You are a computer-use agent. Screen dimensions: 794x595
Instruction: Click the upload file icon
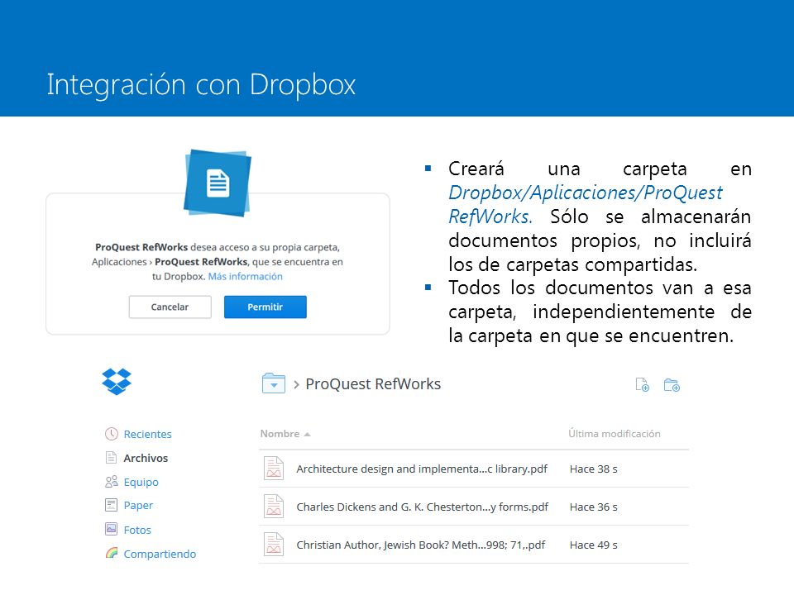tap(642, 384)
